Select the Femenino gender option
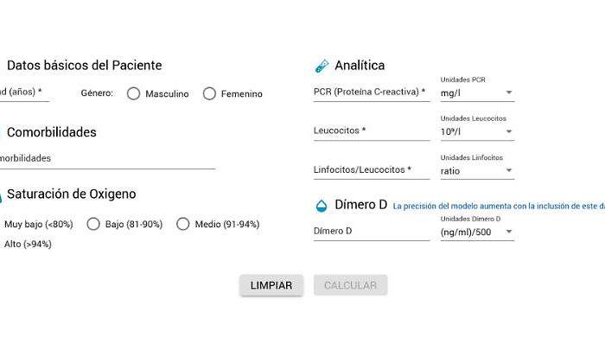This screenshot has width=605, height=363. point(209,93)
